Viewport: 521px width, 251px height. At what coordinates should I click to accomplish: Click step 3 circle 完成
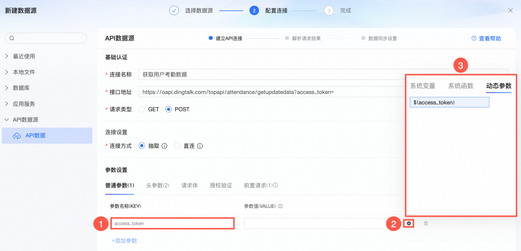click(x=329, y=10)
